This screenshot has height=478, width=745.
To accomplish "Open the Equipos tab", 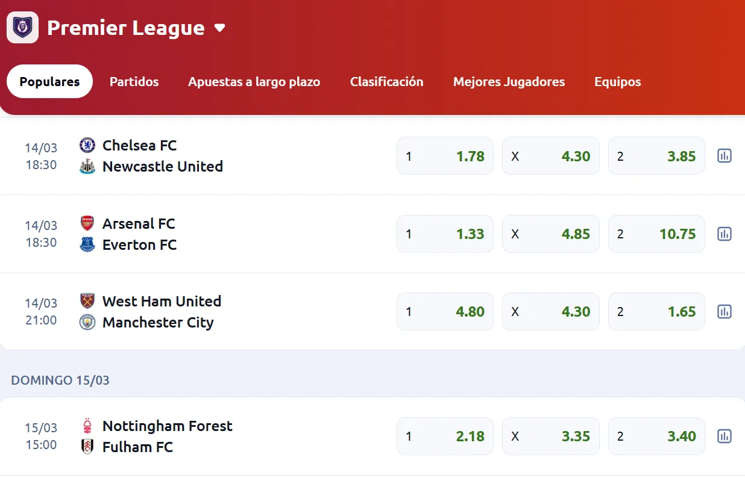I will coord(617,82).
